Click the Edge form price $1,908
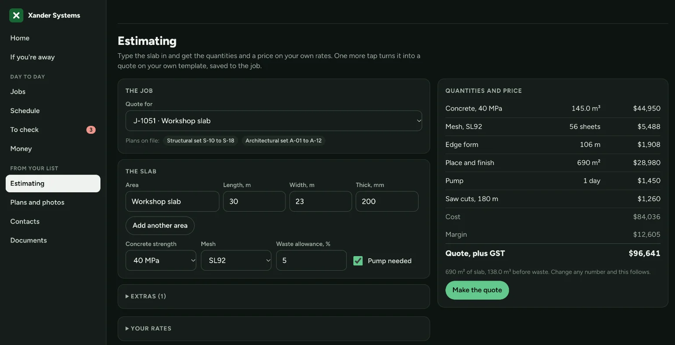675x345 pixels. coord(649,145)
